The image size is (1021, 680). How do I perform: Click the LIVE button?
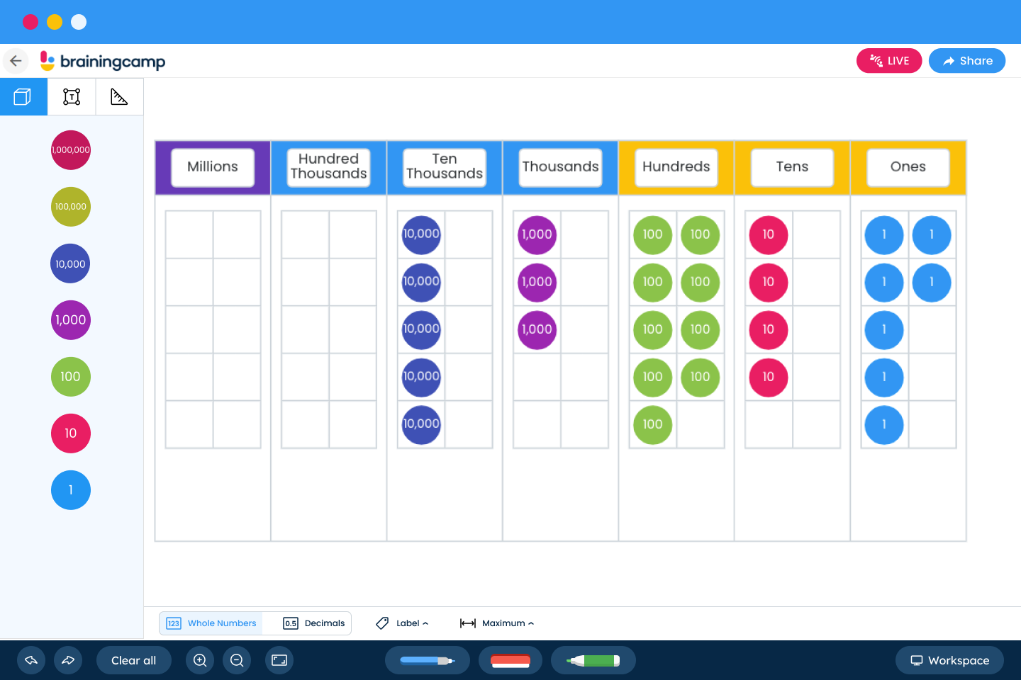coord(889,60)
